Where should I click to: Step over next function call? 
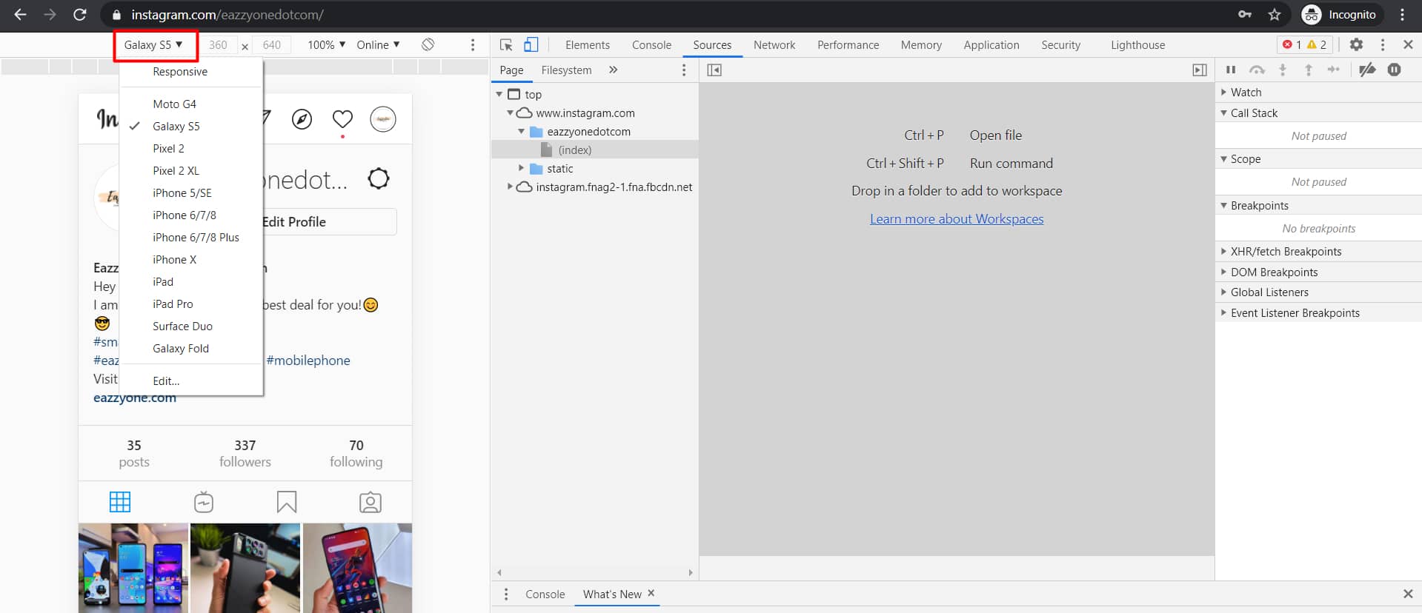tap(1257, 70)
